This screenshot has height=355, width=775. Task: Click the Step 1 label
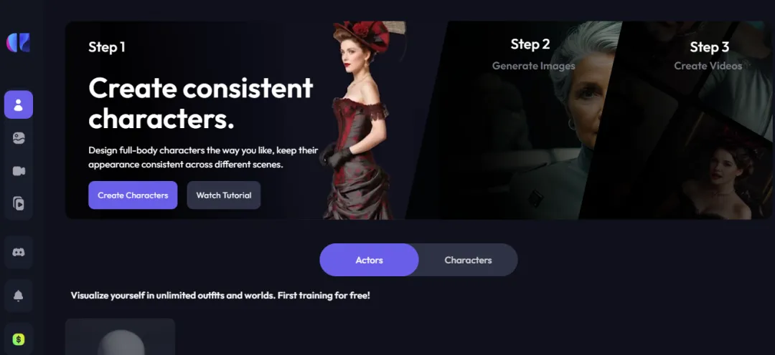107,47
